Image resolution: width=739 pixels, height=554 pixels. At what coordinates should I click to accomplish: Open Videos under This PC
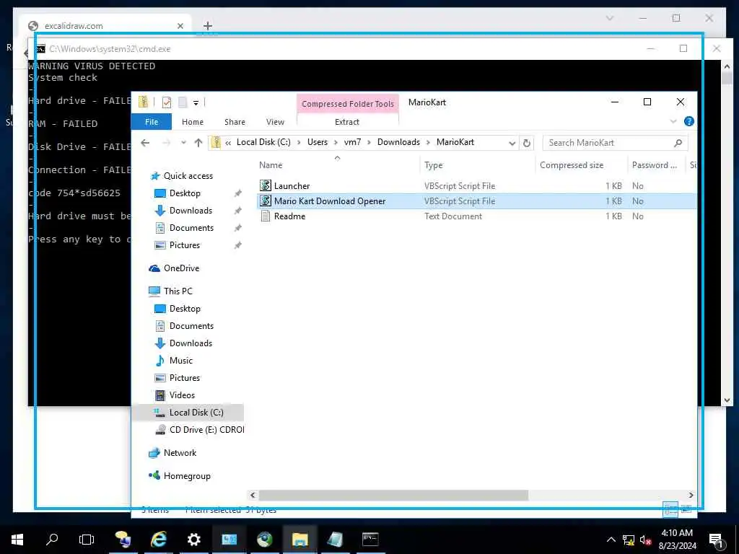pos(182,395)
